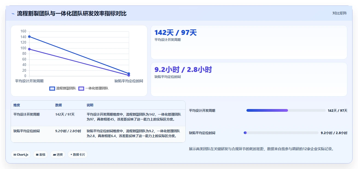358x169 pixels.
Task: Click 缺陷平均定位时间 cell in the table
Action: coord(27,131)
